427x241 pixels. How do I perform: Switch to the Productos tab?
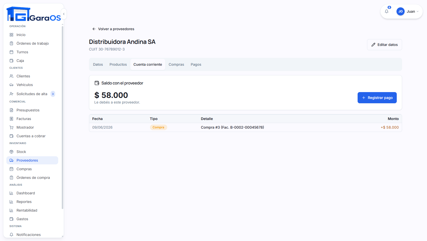(118, 64)
